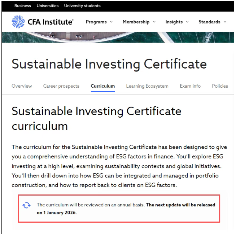The image size is (236, 236).
Task: Open the Career prospects tab
Action: tap(61, 86)
